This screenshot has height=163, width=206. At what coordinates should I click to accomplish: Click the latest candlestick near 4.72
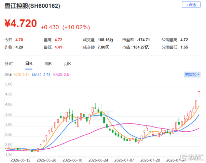click(x=199, y=94)
